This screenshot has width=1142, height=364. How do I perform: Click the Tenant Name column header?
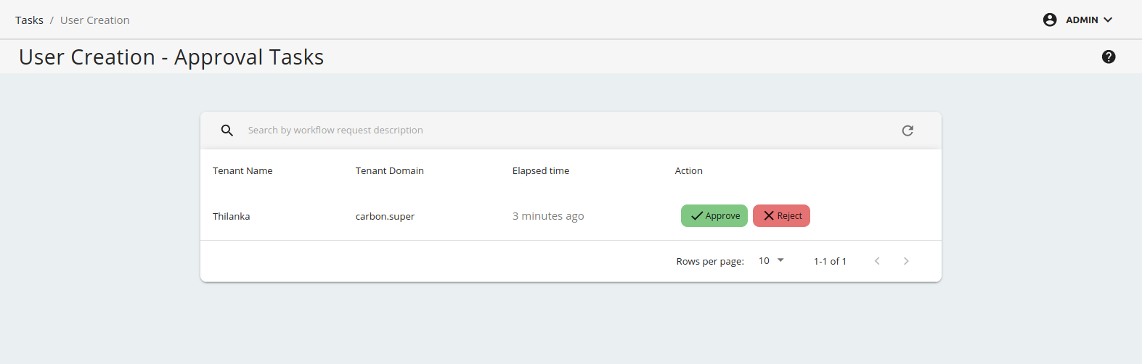tap(242, 171)
